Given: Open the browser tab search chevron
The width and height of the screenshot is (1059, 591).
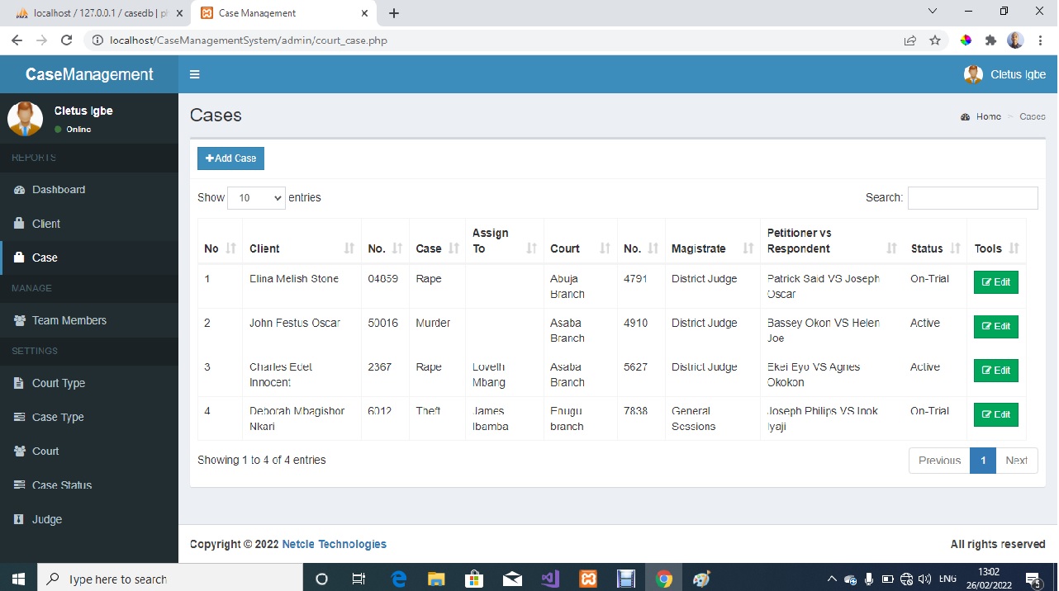Looking at the screenshot, I should pyautogui.click(x=932, y=12).
